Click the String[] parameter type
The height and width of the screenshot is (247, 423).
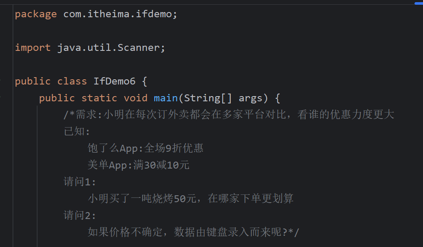[208, 98]
